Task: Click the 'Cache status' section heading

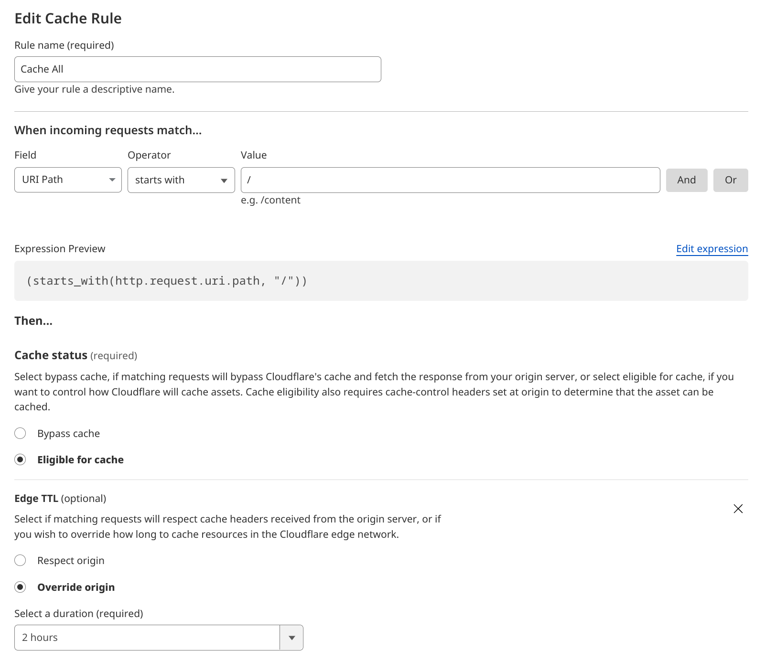Action: [x=51, y=355]
